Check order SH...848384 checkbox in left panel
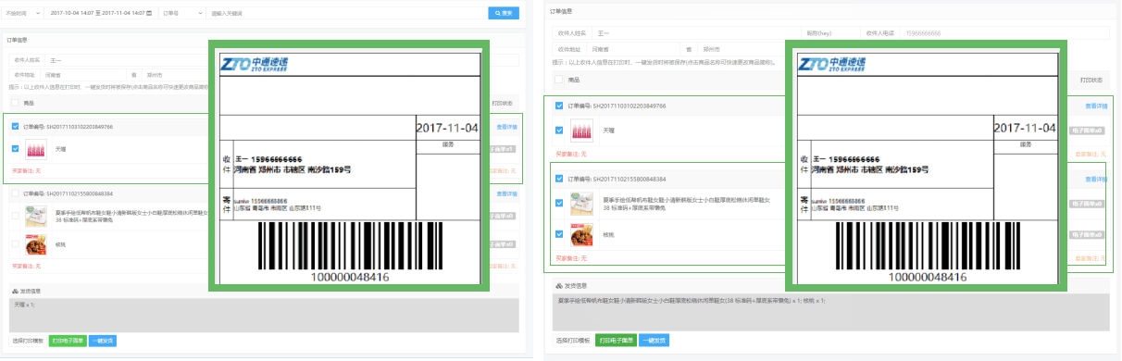Image resolution: width=1122 pixels, height=361 pixels. click(15, 193)
